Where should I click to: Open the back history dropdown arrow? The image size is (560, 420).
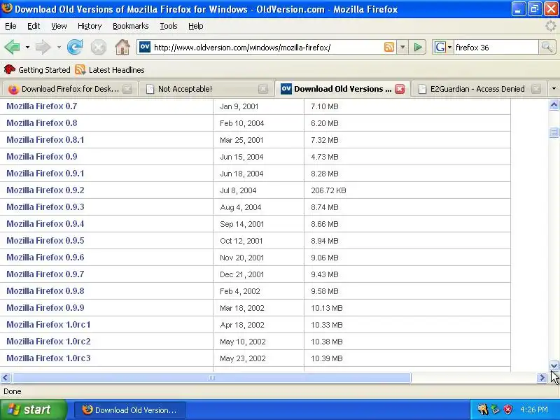pyautogui.click(x=27, y=47)
